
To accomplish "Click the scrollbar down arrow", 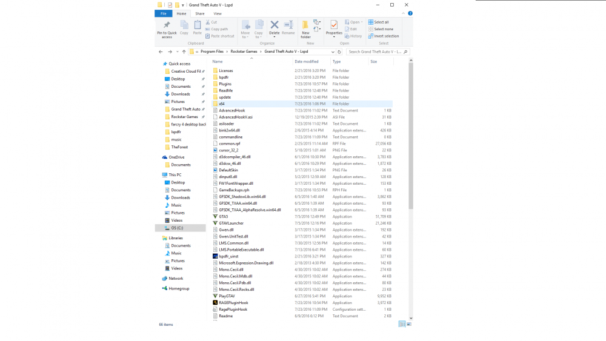I will point(411,318).
